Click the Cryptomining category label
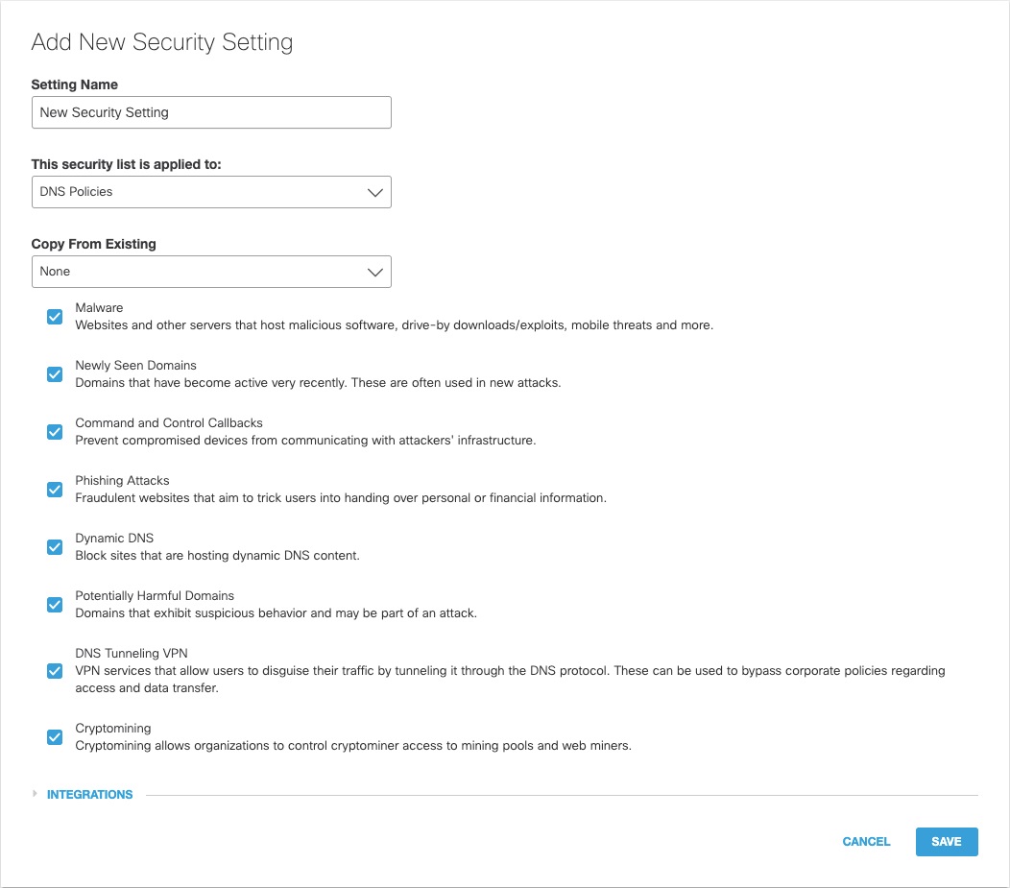This screenshot has width=1010, height=888. [x=113, y=729]
